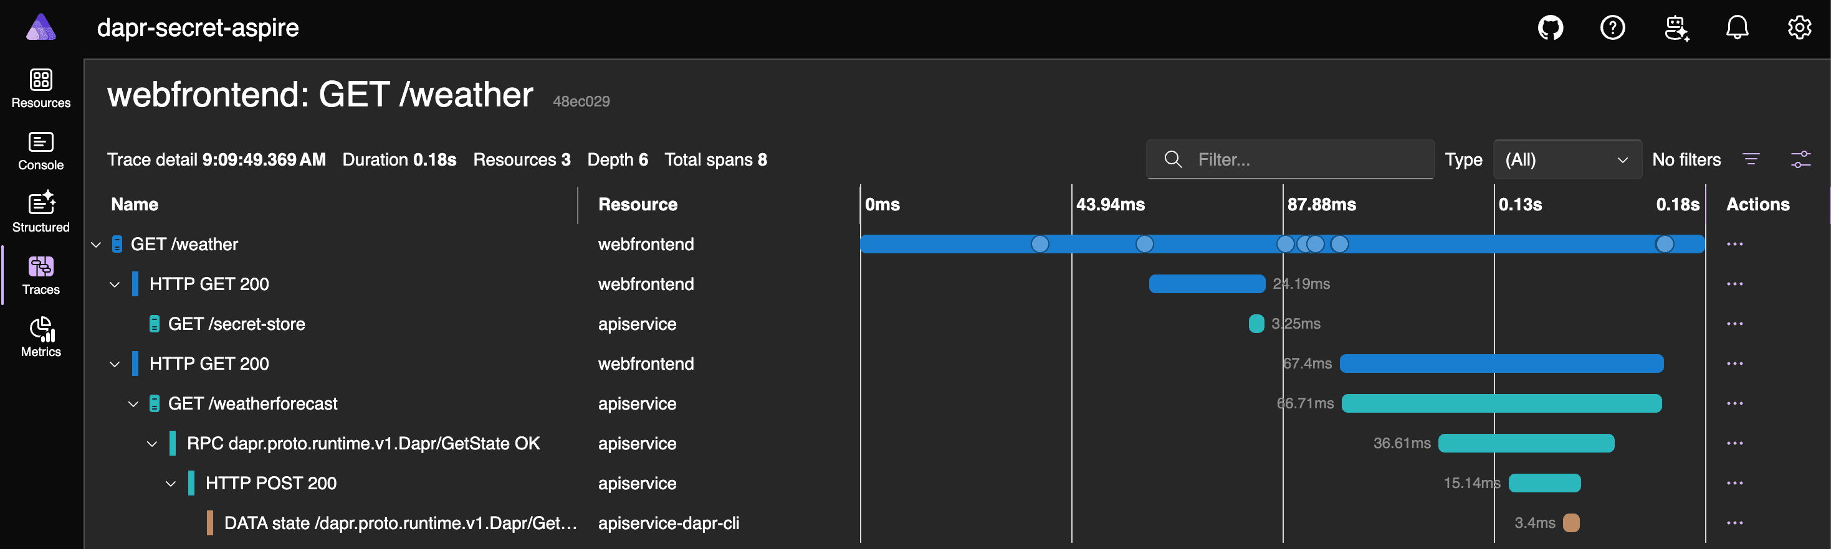Image resolution: width=1831 pixels, height=549 pixels.
Task: Focus the Filter... search field
Action: coord(1290,159)
